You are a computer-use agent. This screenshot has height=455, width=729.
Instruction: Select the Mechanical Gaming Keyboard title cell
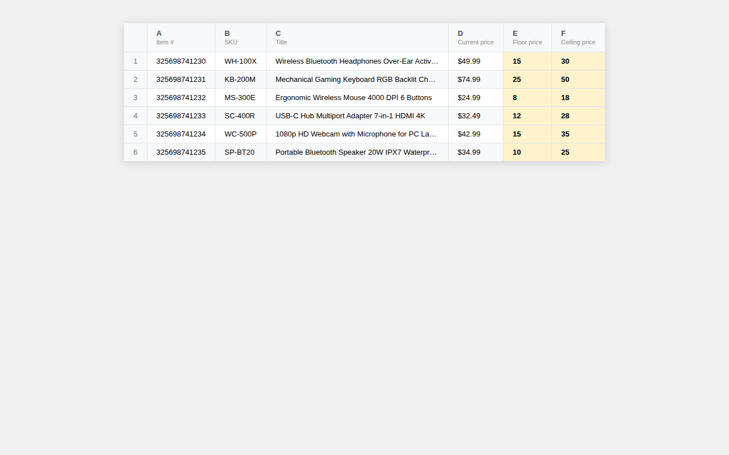(357, 79)
